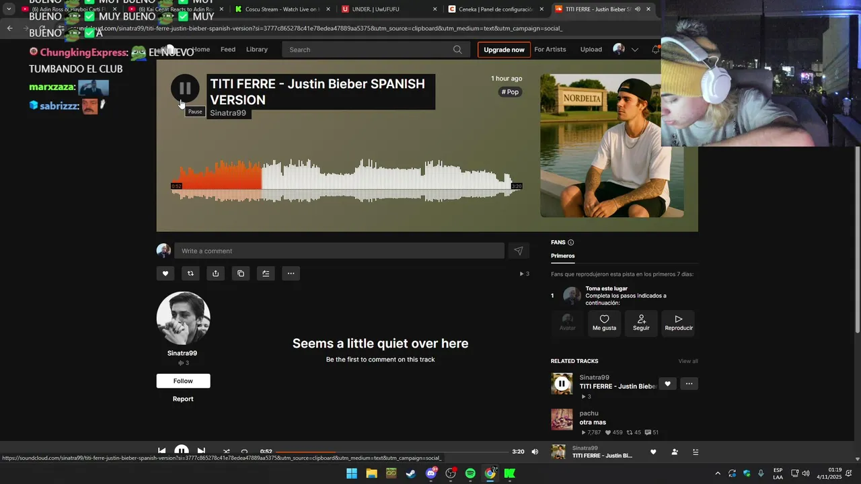Viewport: 861px width, 484px height.
Task: Like the current track in player bar
Action: click(653, 452)
